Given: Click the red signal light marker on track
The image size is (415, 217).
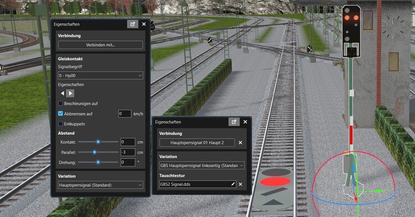Looking at the screenshot, I should [275, 181].
